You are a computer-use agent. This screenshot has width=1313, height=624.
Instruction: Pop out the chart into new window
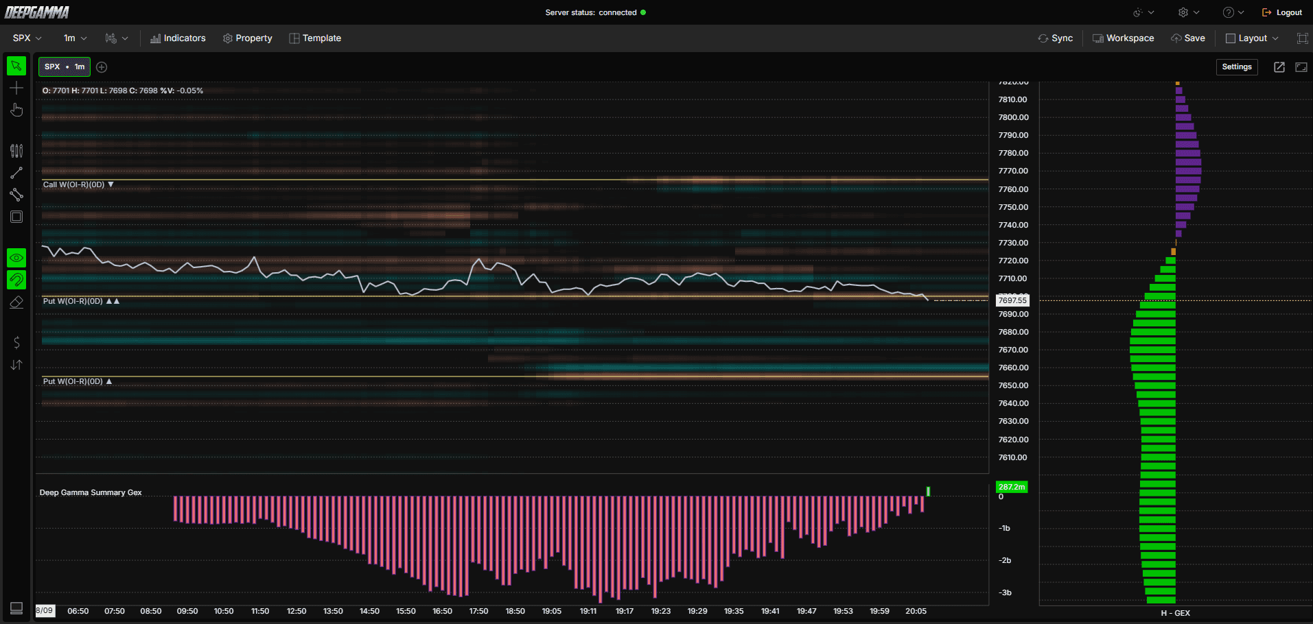click(x=1279, y=67)
